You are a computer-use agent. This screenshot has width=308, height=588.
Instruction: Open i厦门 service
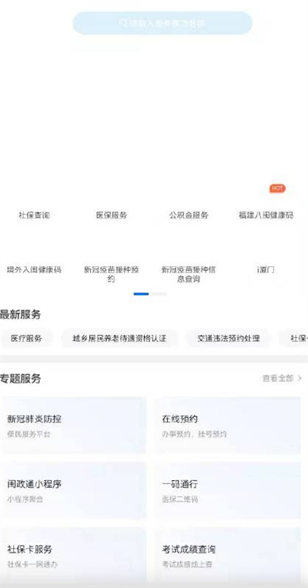[x=266, y=269]
